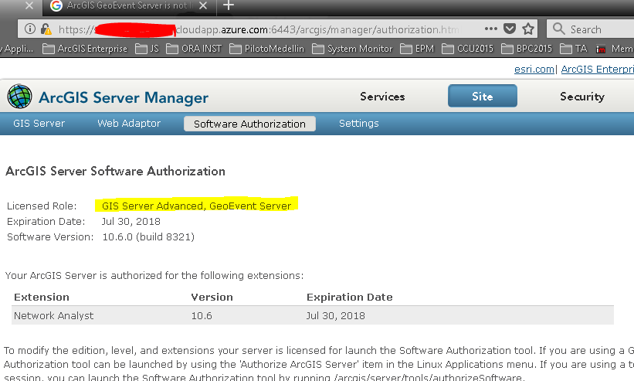Viewport: 634px width, 381px height.
Task: Click the ArcGIS globe logo
Action: pos(19,97)
